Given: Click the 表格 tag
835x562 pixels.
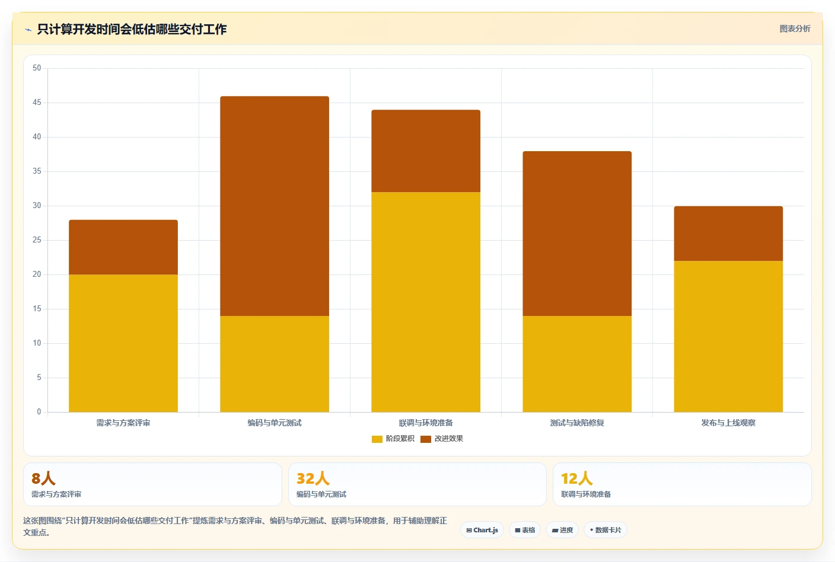Looking at the screenshot, I should [x=525, y=530].
